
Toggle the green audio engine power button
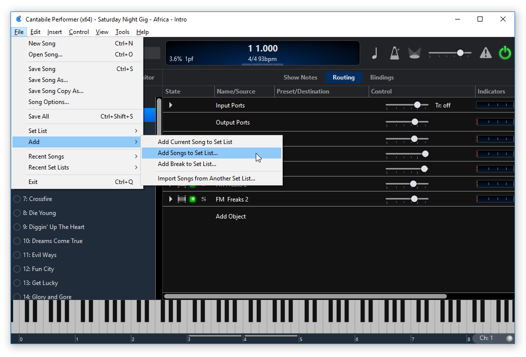click(505, 53)
